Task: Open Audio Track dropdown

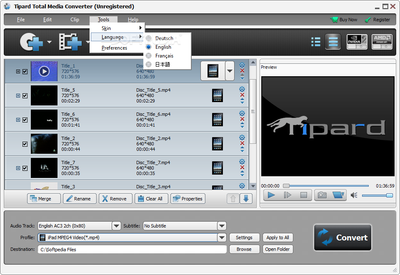Action: [116, 226]
